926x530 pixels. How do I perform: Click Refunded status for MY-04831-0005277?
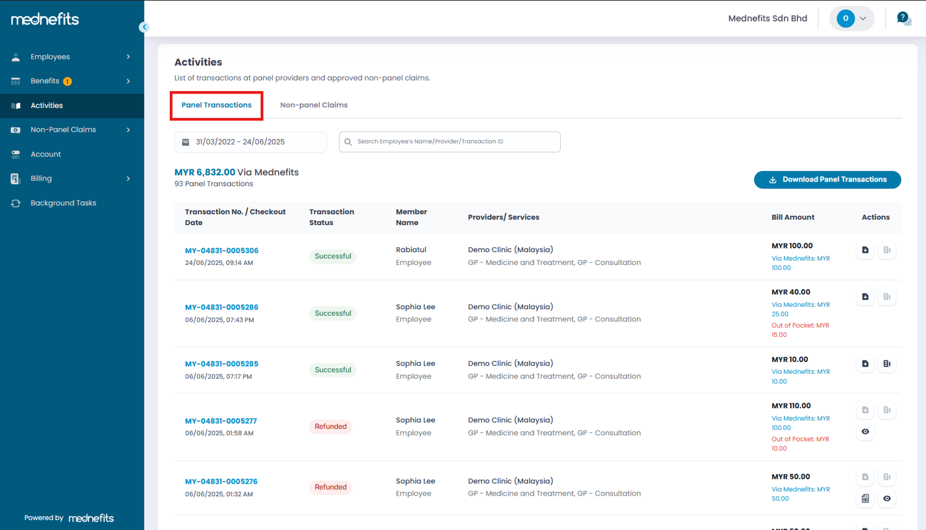tap(330, 427)
